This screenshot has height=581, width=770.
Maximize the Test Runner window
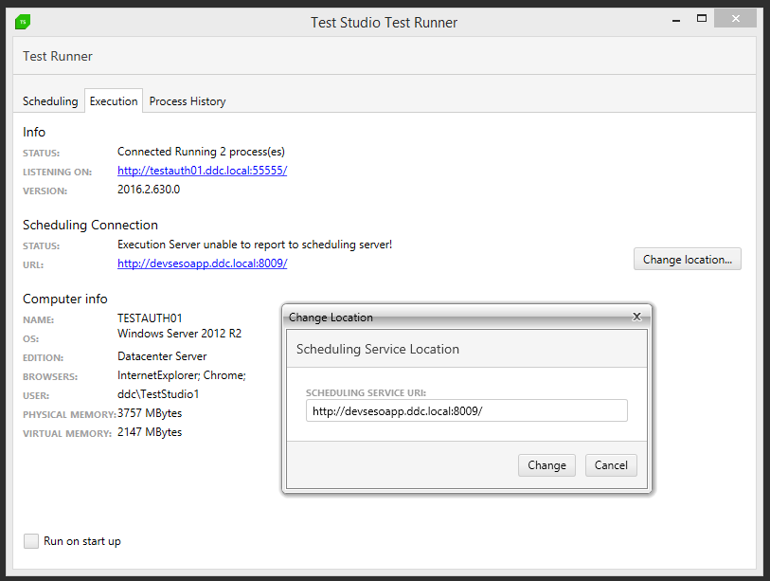coord(702,18)
